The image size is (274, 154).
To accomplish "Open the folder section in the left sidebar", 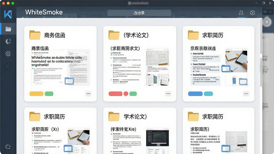I will (x=8, y=29).
